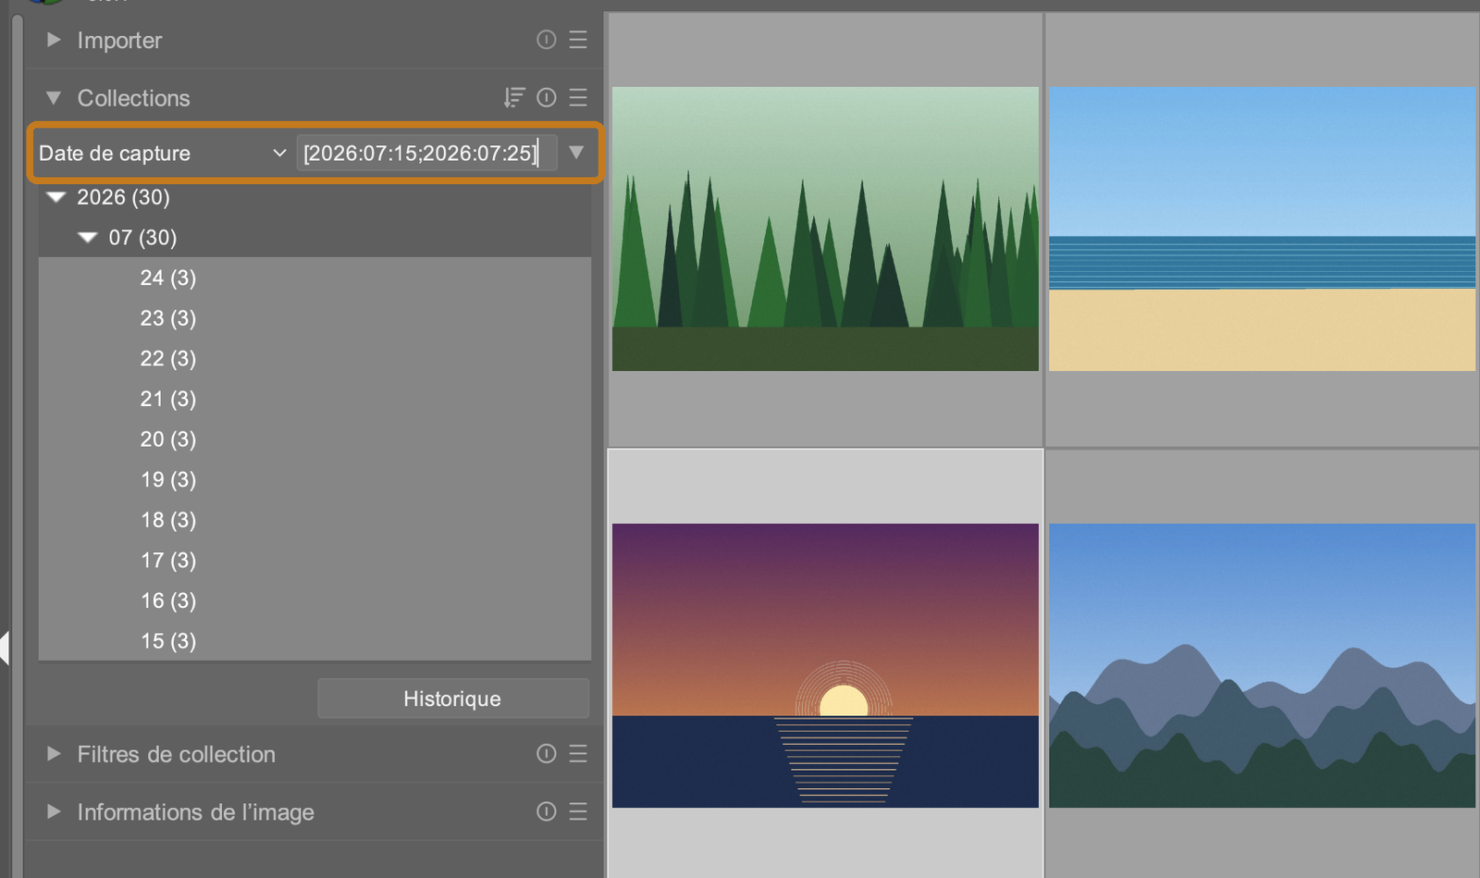Select the blue mountains thumbnail

(x=1262, y=665)
